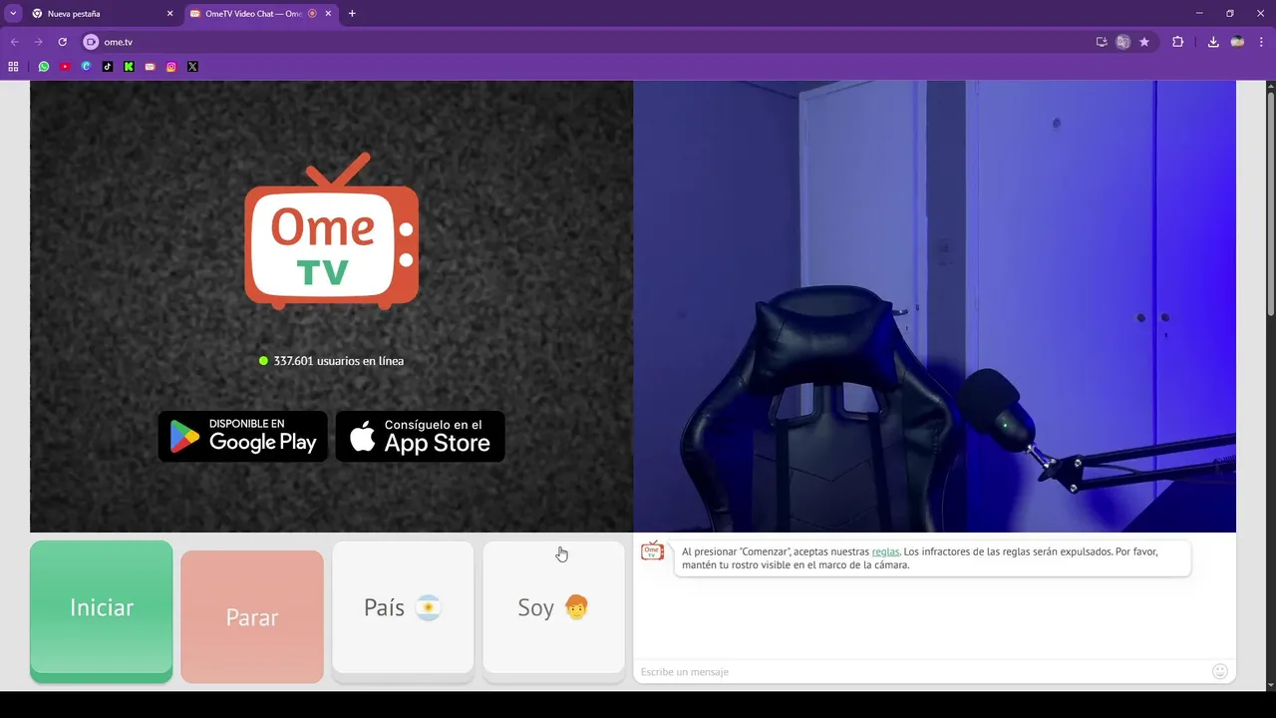Open the apps grid in bookmarks bar

coord(13,67)
